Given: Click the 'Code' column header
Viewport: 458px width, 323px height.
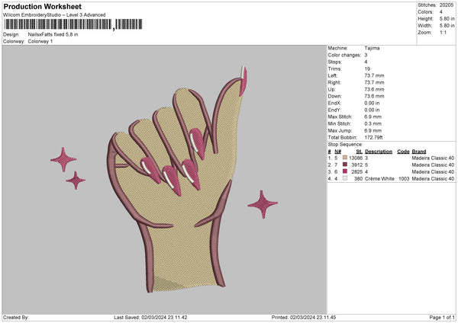Looking at the screenshot, I should point(403,152).
